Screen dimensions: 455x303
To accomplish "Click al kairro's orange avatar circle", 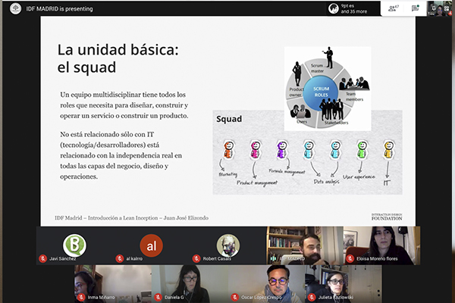I will 151,245.
